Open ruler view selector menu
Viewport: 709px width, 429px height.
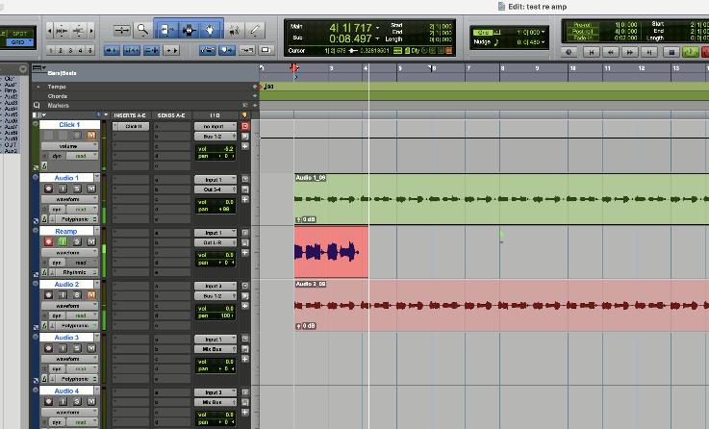(39, 67)
